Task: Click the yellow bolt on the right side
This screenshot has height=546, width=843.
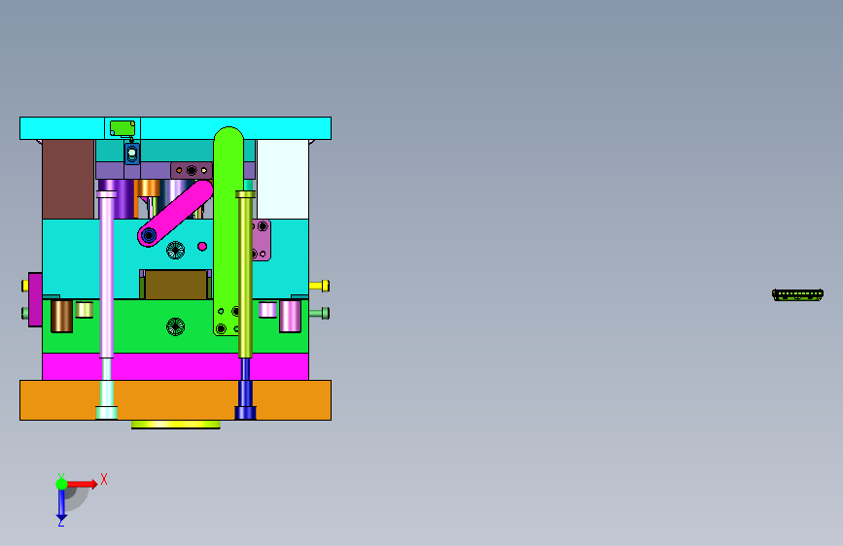Action: click(x=319, y=286)
